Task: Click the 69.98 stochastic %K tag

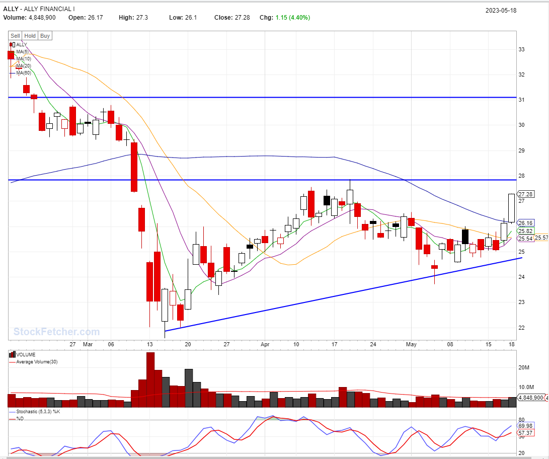Action: [525, 426]
